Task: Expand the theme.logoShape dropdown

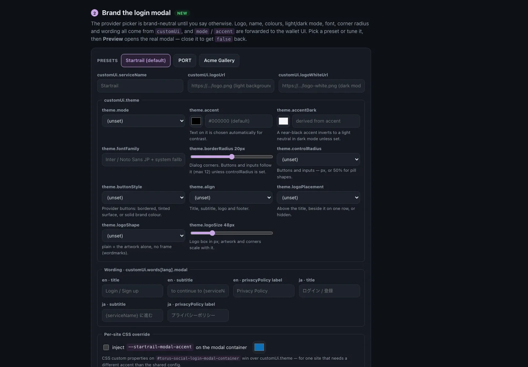Action: click(x=143, y=236)
